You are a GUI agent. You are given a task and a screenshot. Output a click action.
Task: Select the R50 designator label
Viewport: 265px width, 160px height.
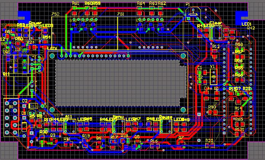tap(19, 39)
